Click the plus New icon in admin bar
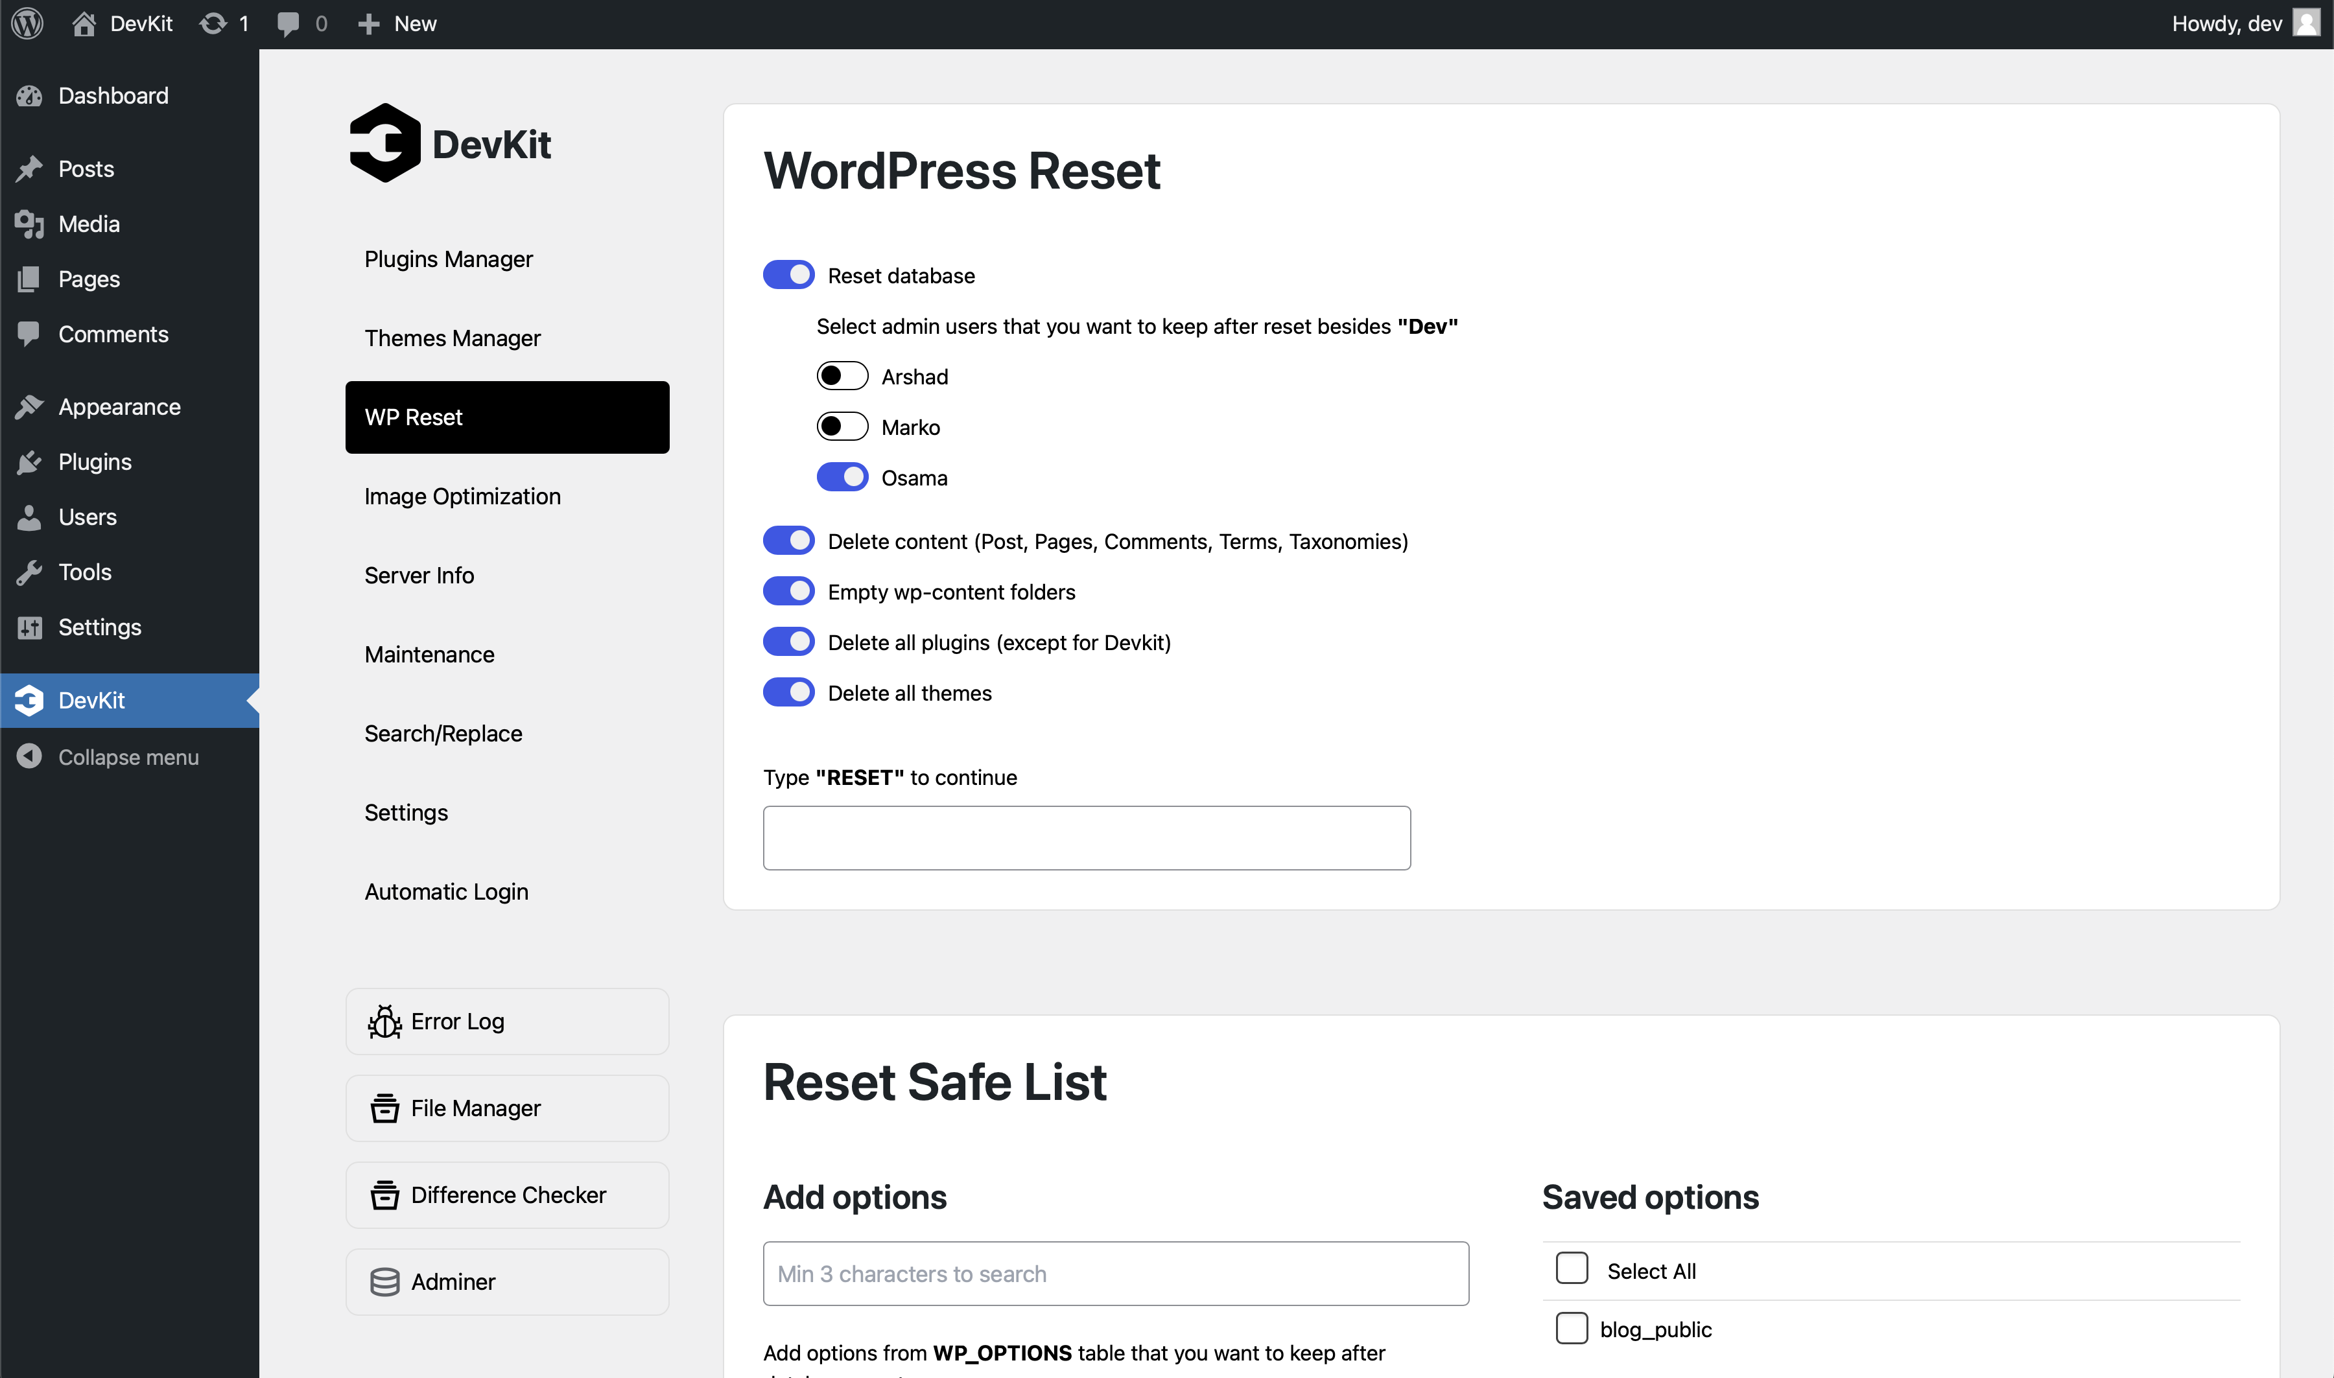The height and width of the screenshot is (1378, 2334). 369,24
